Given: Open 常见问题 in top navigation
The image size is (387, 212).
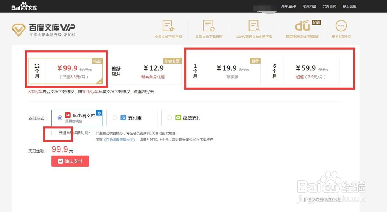Looking at the screenshot, I should click(309, 6).
